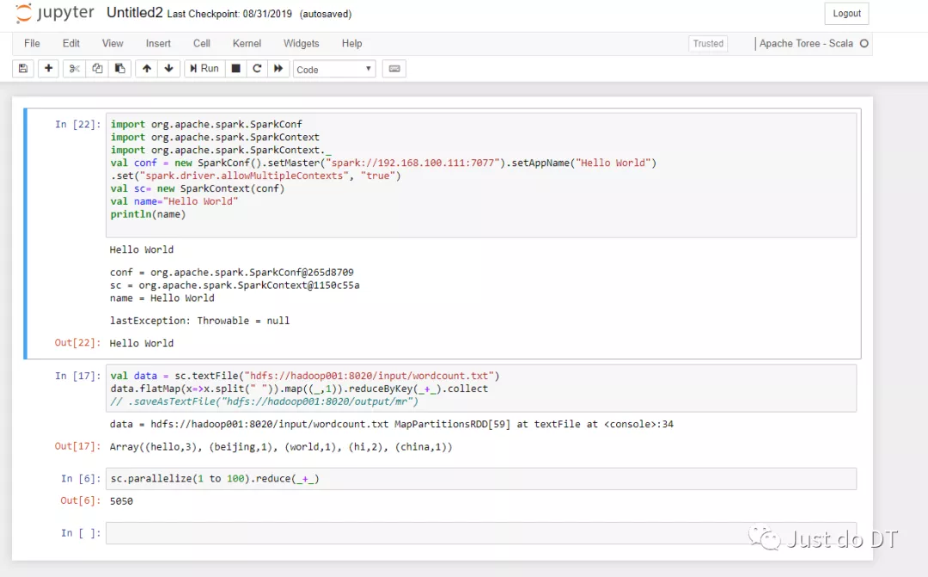Click the Trusted notebook indicator
The width and height of the screenshot is (928, 577).
[x=708, y=43]
